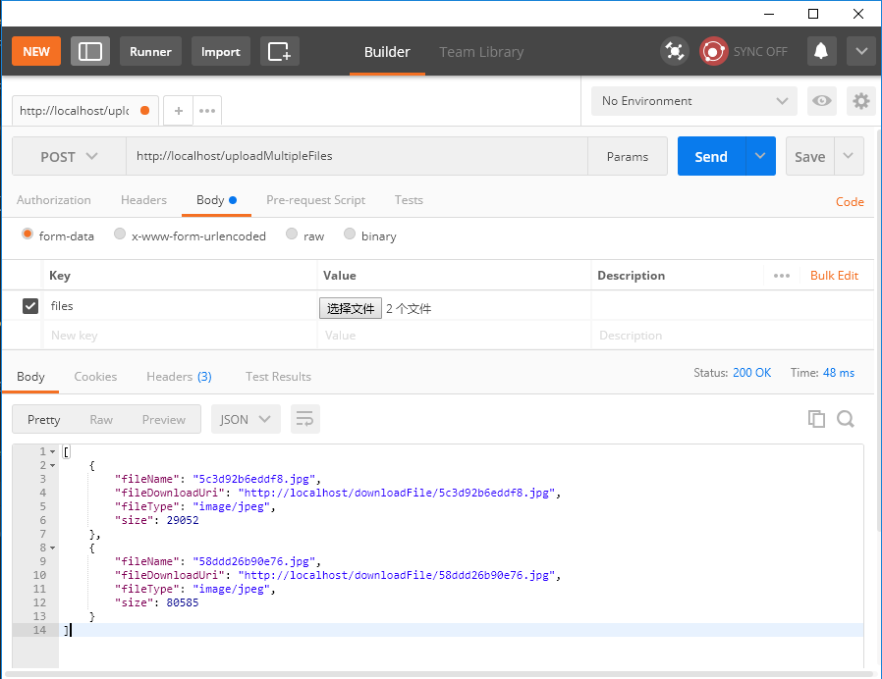
Task: Search the response with magnifier icon
Action: [x=846, y=419]
